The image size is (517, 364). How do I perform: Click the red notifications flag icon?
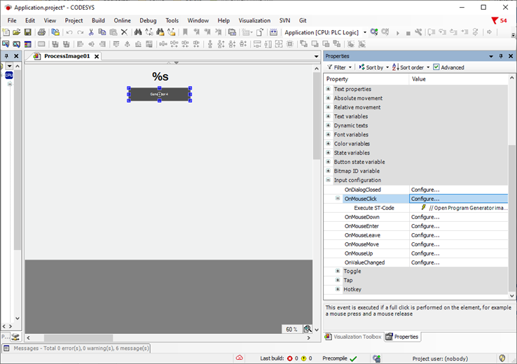tap(495, 20)
